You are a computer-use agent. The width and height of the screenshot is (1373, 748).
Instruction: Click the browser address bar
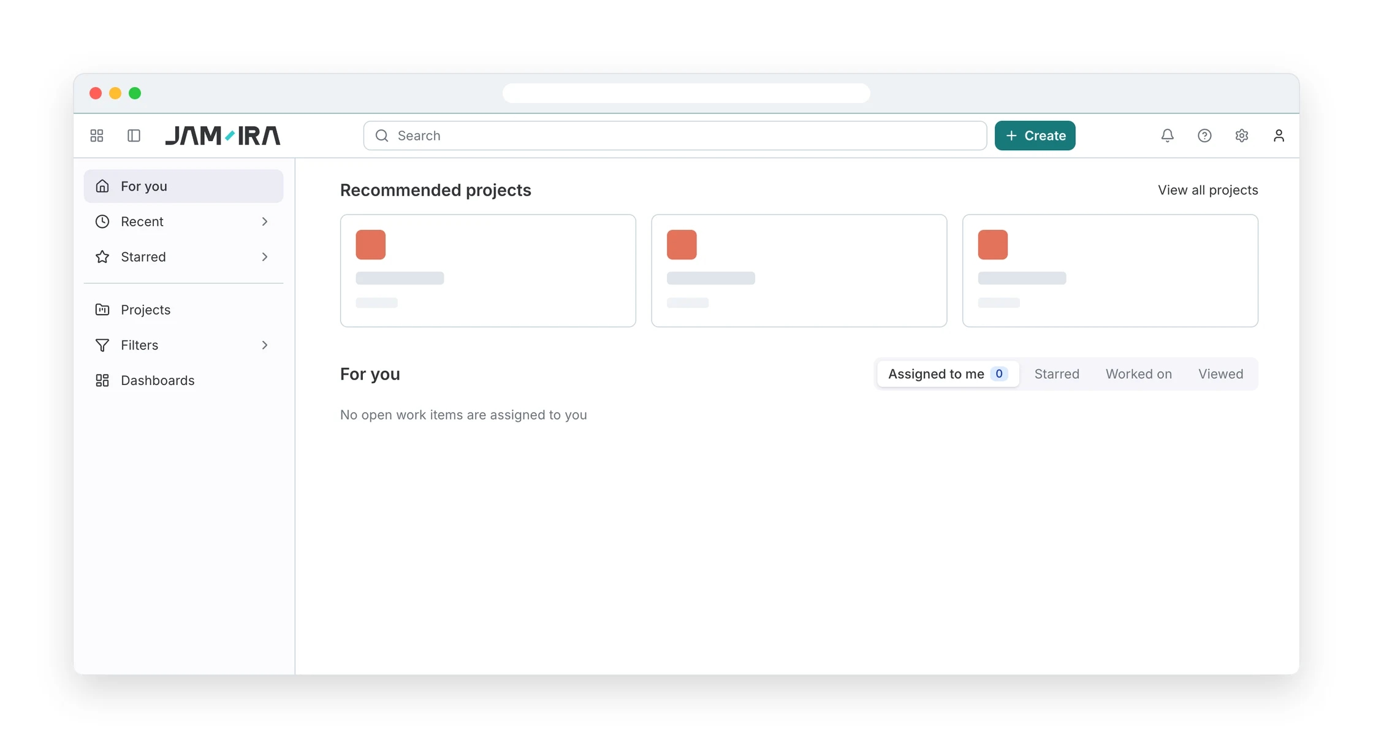686,93
